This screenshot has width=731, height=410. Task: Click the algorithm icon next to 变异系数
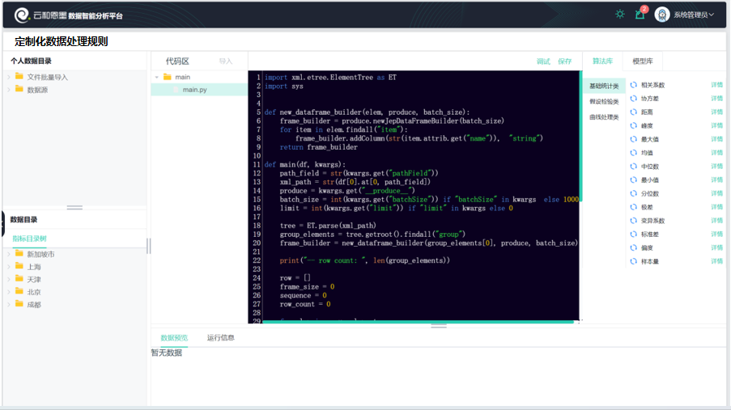coord(634,221)
